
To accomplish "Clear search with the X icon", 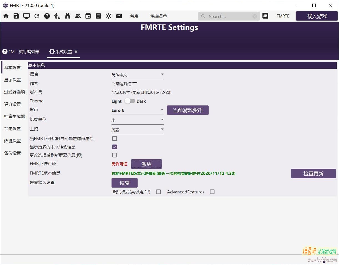I will coord(255,16).
